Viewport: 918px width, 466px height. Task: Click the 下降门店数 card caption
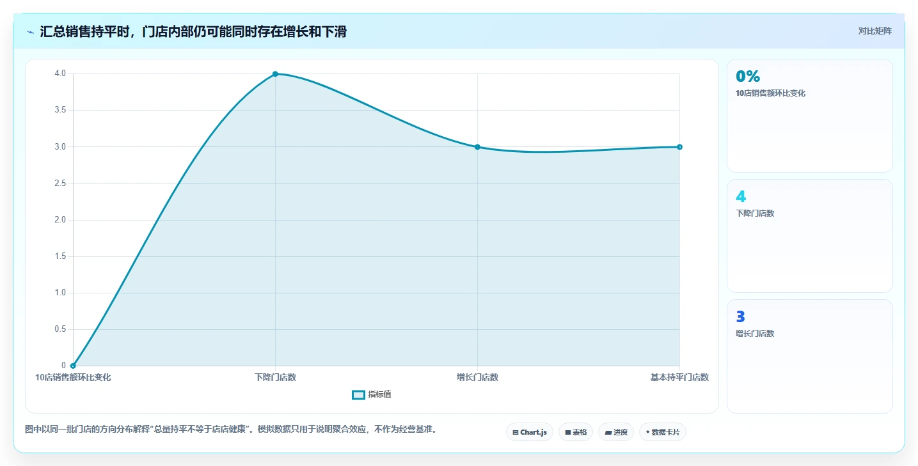pyautogui.click(x=755, y=214)
